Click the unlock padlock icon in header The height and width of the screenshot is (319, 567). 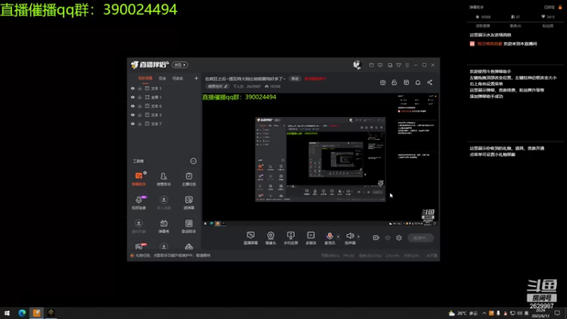394,83
